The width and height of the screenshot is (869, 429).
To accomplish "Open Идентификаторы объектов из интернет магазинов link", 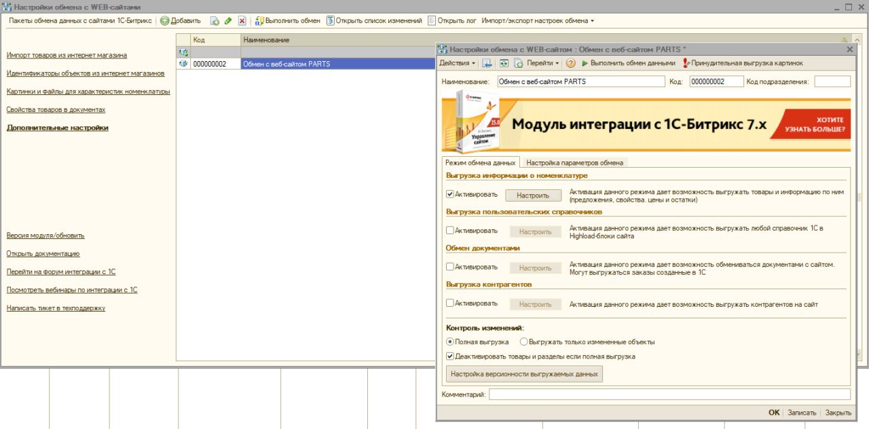I will point(86,73).
